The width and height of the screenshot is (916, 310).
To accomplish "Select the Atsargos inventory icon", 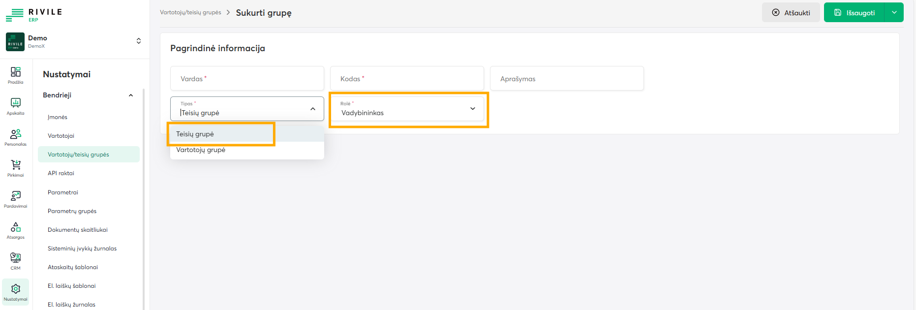I will pos(16,230).
